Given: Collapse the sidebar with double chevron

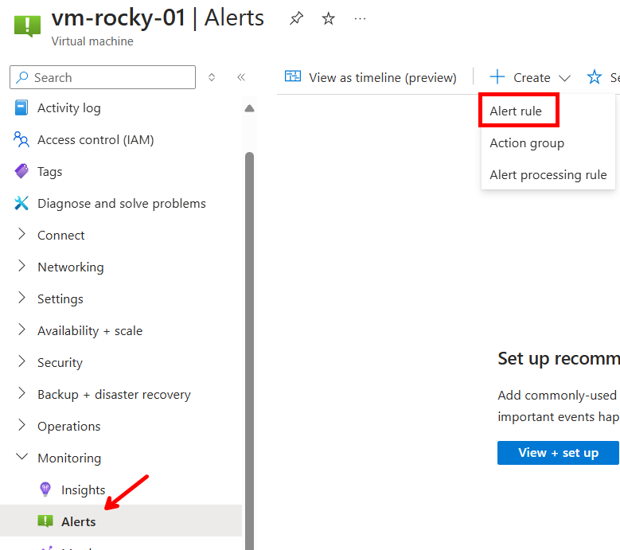Looking at the screenshot, I should 241,77.
